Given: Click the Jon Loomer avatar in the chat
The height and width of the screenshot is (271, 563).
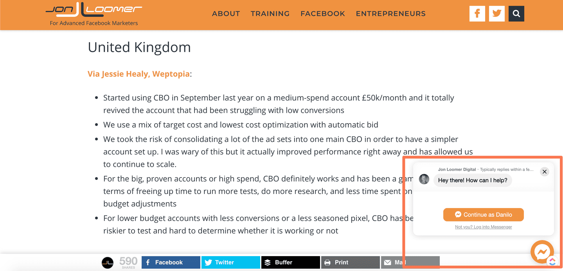Looking at the screenshot, I should click(424, 179).
